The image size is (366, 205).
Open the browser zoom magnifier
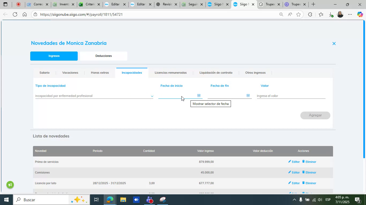tap(281, 14)
